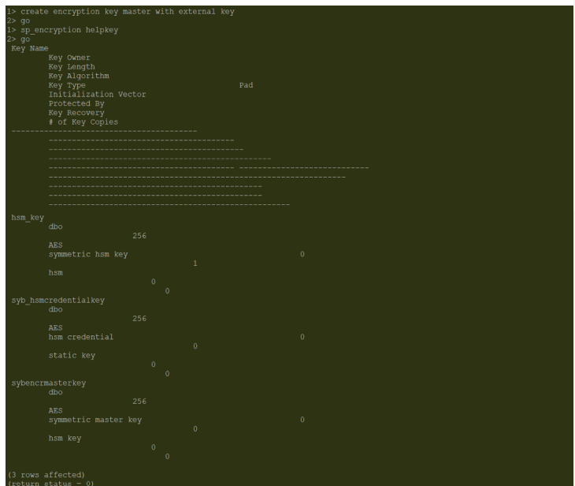575x486 pixels.
Task: Click the 'sybencrmasterkey' key name
Action: 48,383
